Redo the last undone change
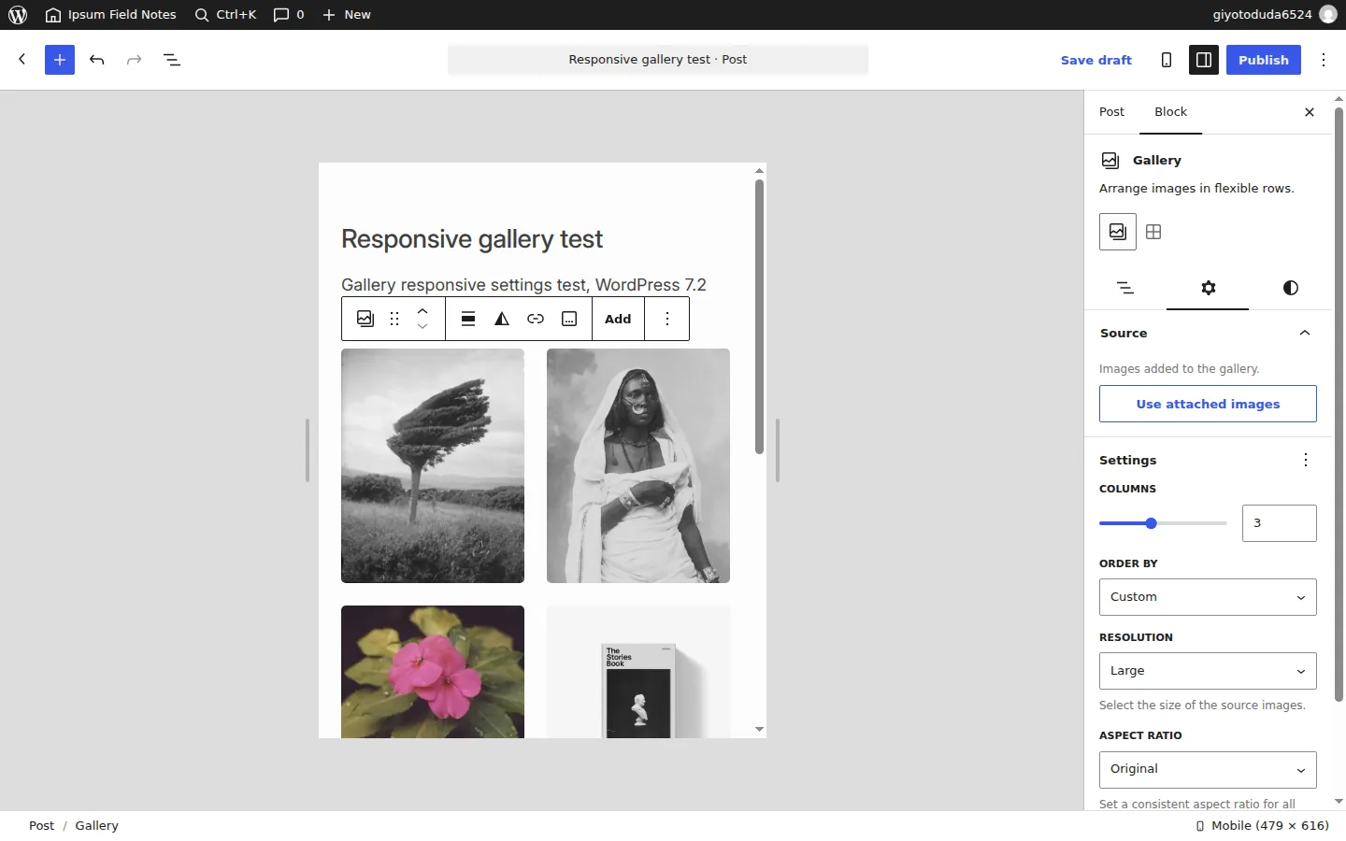 pyautogui.click(x=135, y=60)
